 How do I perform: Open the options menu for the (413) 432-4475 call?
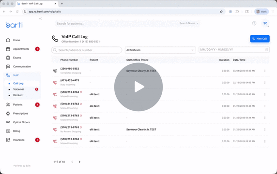click(x=265, y=83)
